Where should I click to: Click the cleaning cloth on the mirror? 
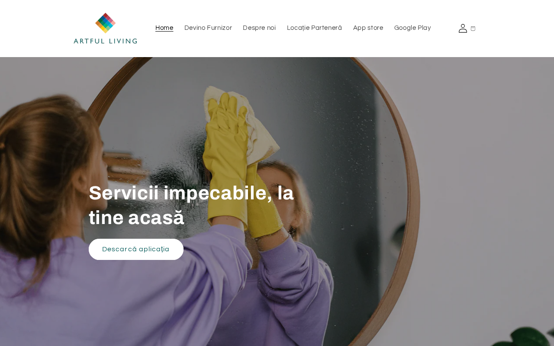tap(254, 125)
